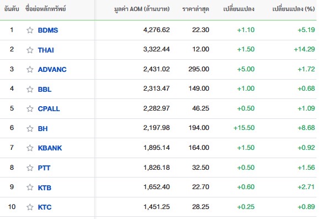
Task: Open ADVANC stock details
Action: tap(52, 69)
